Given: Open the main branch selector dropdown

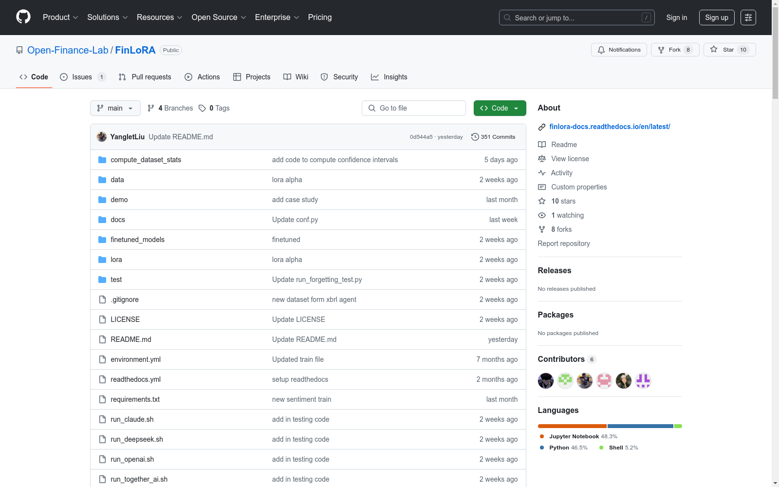Looking at the screenshot, I should [115, 108].
